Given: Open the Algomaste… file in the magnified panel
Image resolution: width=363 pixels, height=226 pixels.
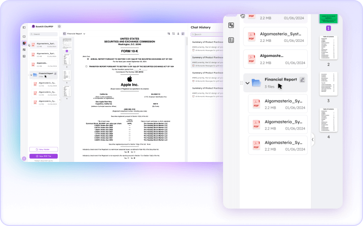Looking at the screenshot, I should coord(276,59).
